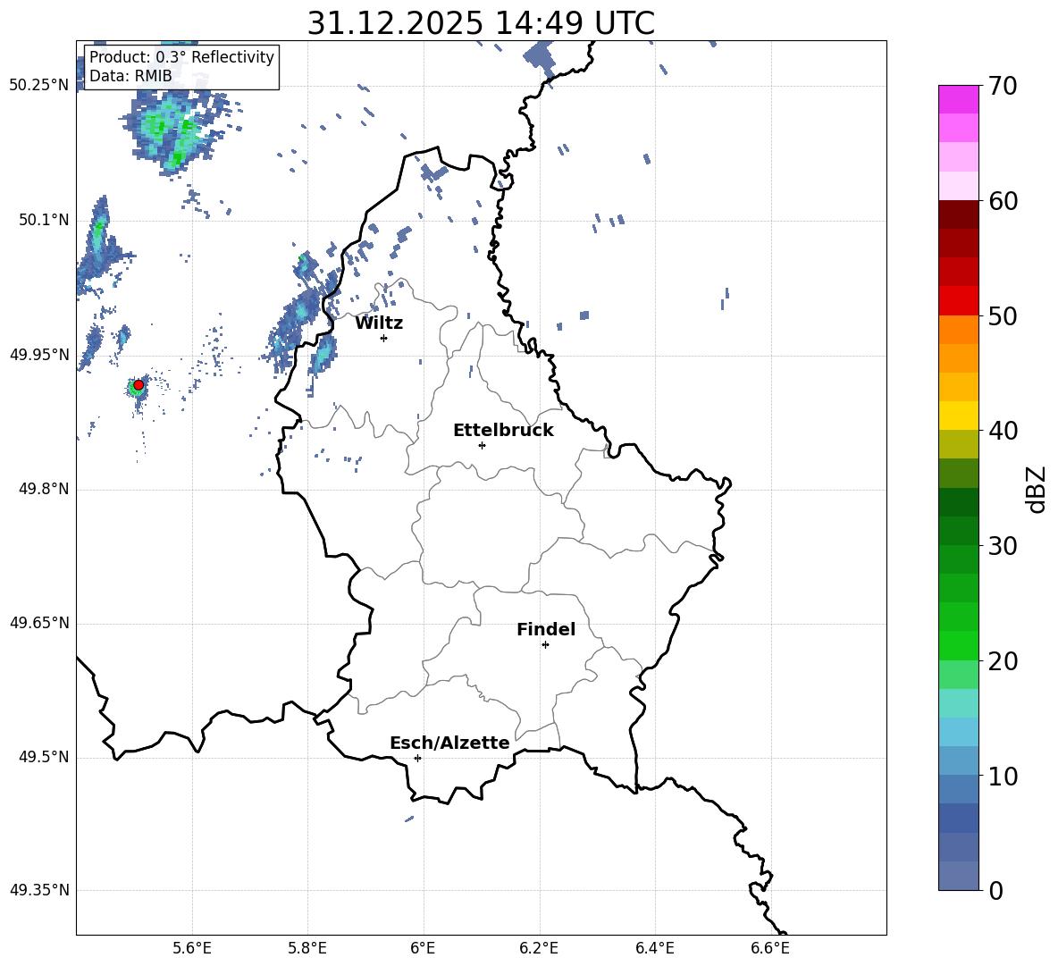1058x966 pixels.
Task: Click the 49.35°N latitude label
Action: [x=39, y=890]
